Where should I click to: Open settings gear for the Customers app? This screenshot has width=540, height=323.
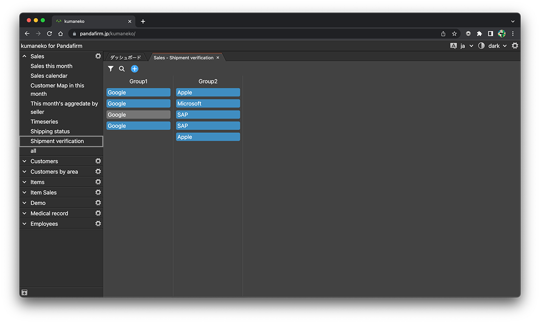click(x=98, y=161)
